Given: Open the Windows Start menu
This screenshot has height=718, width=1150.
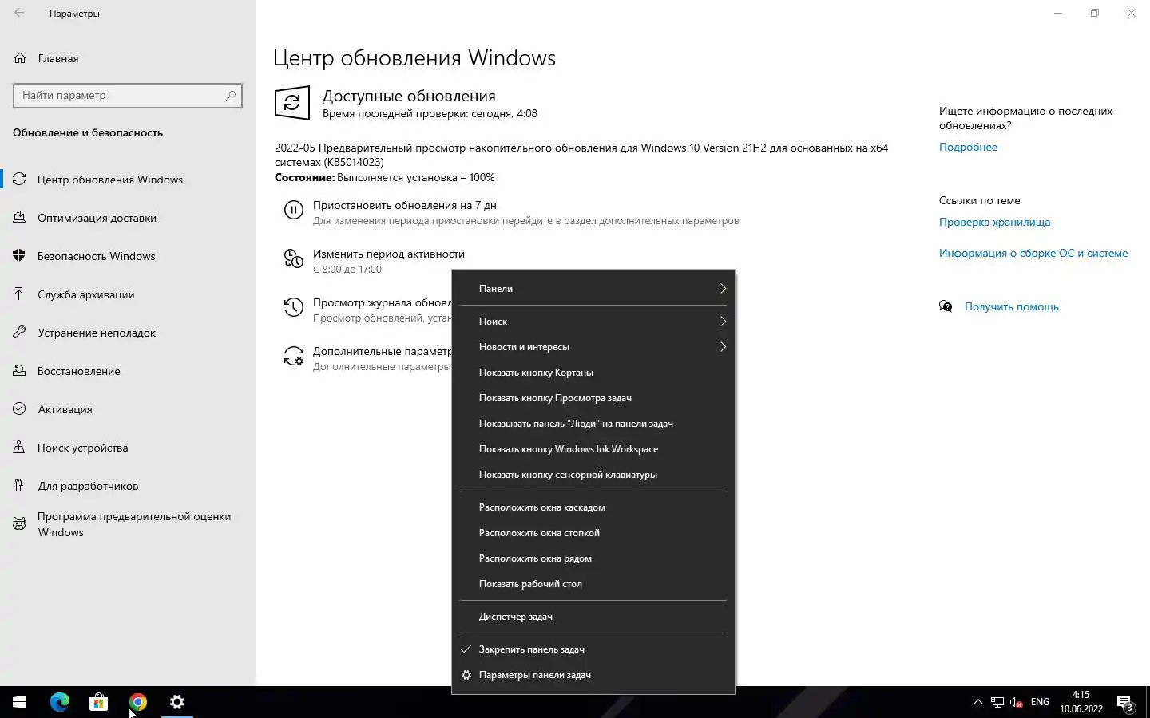Looking at the screenshot, I should [19, 702].
